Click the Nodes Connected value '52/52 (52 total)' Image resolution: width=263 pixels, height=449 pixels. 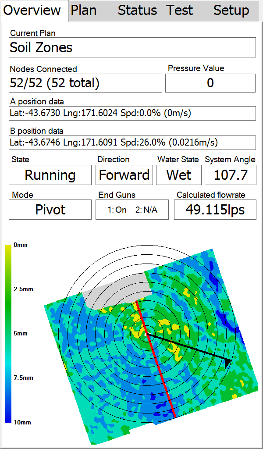pos(85,83)
